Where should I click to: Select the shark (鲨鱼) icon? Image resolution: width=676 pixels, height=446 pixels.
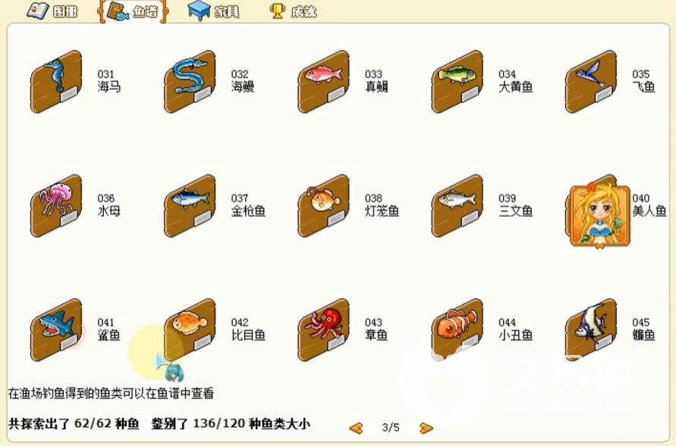pos(56,330)
